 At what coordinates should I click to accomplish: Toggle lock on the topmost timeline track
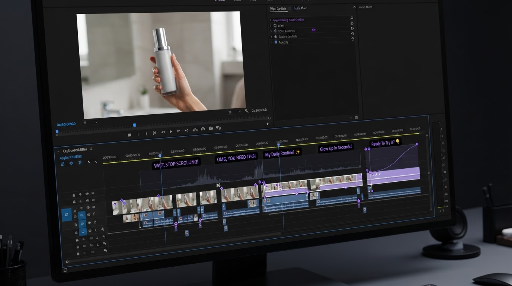point(74,195)
